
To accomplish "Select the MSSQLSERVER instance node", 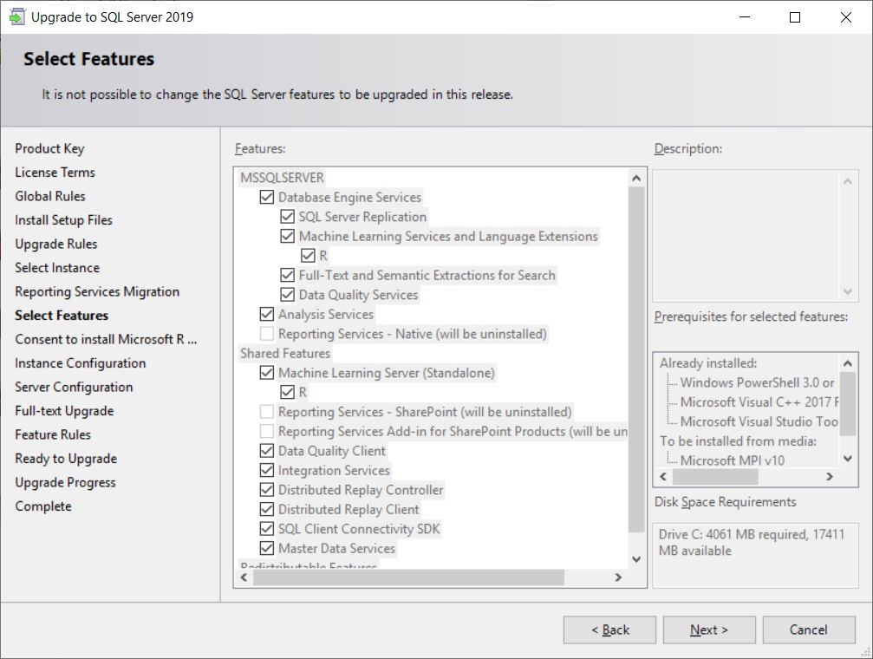I will click(282, 178).
